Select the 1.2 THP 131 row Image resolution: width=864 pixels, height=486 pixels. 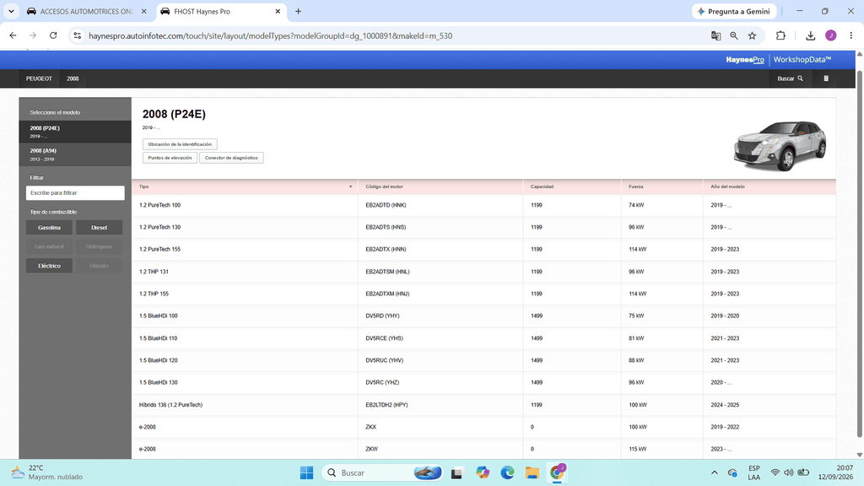483,272
